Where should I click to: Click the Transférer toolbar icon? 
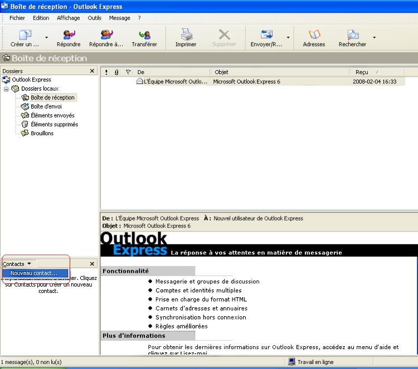pyautogui.click(x=144, y=36)
